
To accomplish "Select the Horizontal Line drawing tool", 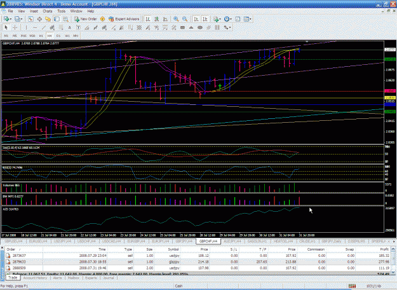I will 35,27.
